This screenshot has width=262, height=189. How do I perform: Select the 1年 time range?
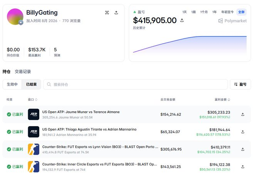pos(214,12)
